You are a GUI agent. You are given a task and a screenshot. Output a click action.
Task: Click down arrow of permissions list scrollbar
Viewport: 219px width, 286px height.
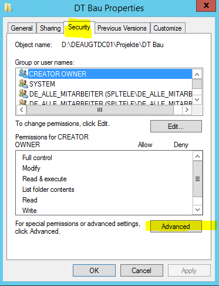click(x=197, y=209)
